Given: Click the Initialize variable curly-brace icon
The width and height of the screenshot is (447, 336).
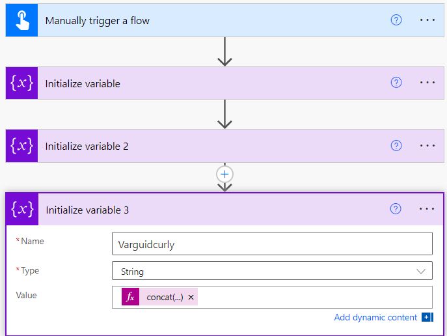Looking at the screenshot, I should click(x=21, y=83).
